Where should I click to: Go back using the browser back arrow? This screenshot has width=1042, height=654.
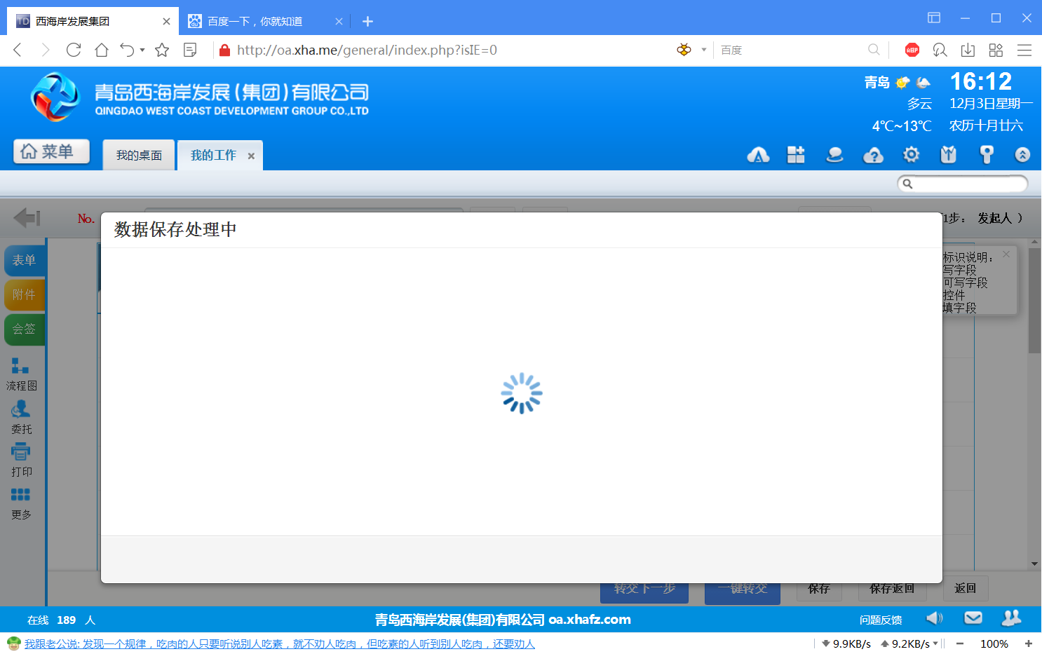18,50
